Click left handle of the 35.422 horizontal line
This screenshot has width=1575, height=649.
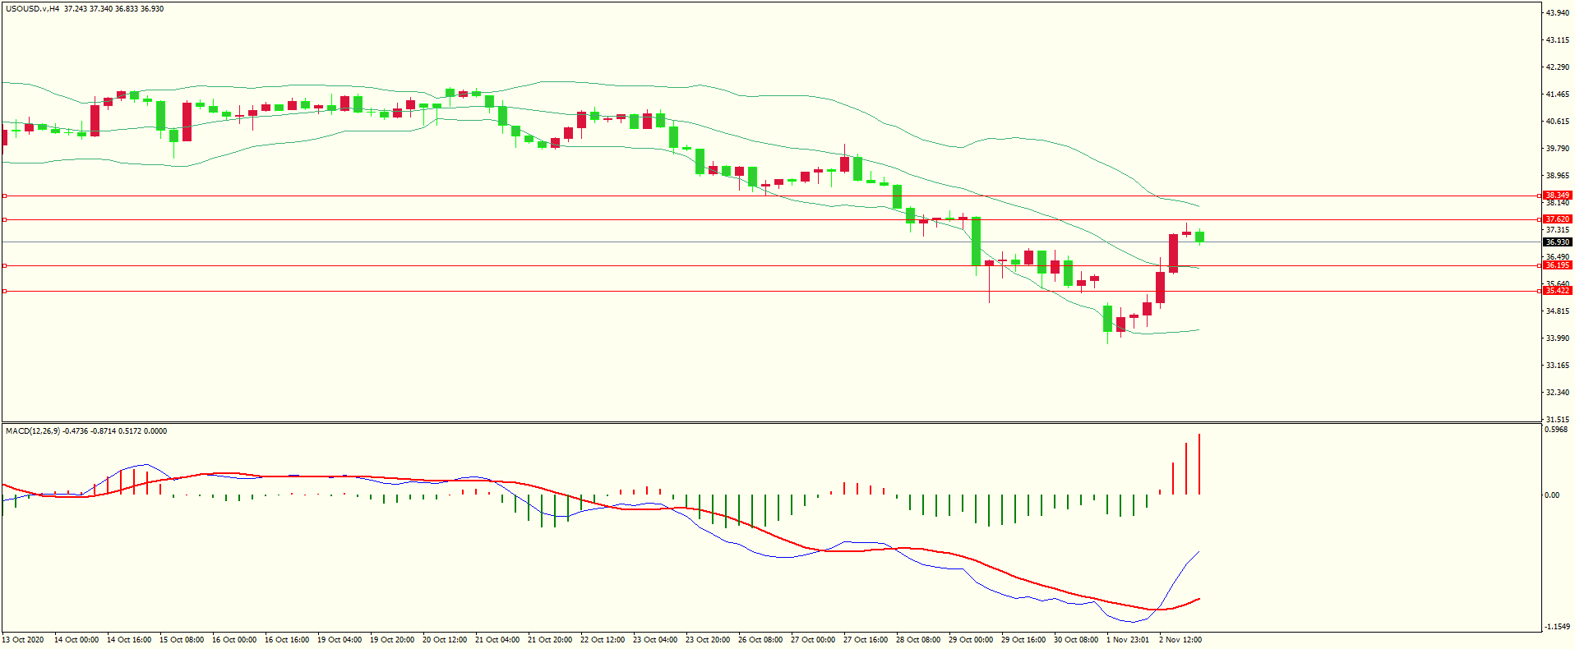tap(4, 291)
